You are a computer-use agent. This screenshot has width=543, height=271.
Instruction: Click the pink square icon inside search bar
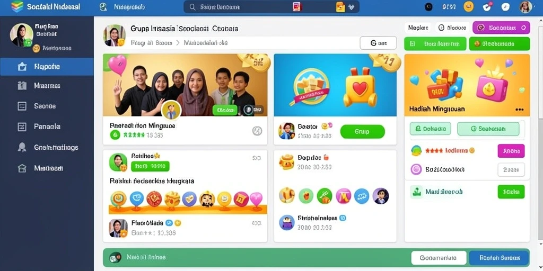(x=297, y=7)
